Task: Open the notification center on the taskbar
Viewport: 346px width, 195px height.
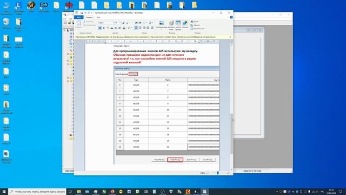Action: pyautogui.click(x=341, y=191)
